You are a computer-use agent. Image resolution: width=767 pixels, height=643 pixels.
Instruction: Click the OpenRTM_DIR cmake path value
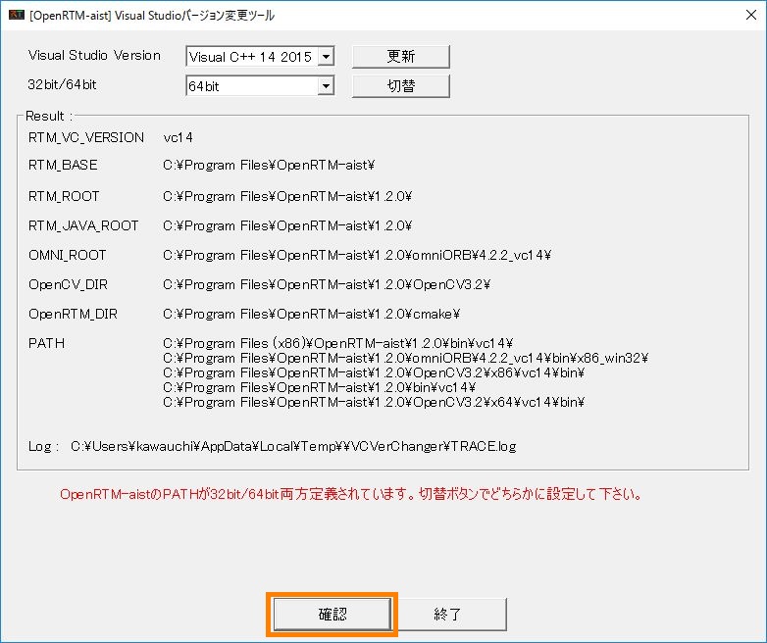point(311,314)
